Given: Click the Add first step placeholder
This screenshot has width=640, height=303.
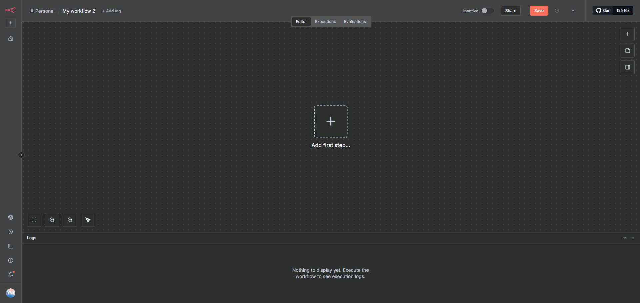Looking at the screenshot, I should (331, 121).
